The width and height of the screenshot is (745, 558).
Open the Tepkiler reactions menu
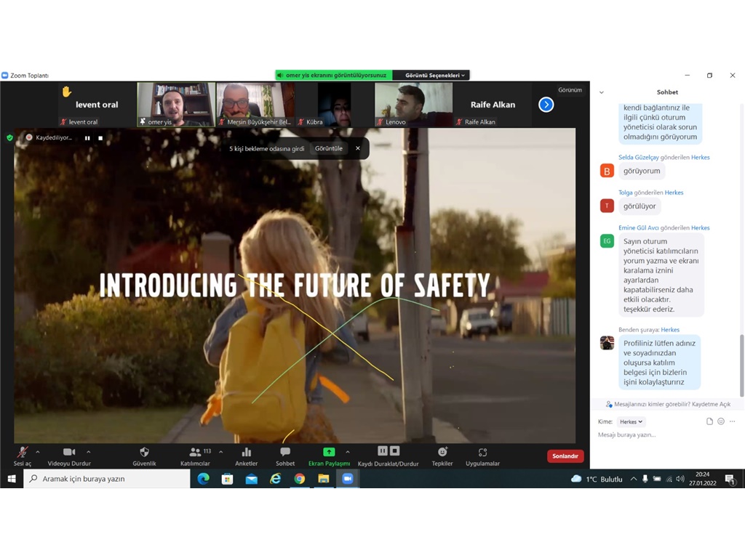coord(442,456)
